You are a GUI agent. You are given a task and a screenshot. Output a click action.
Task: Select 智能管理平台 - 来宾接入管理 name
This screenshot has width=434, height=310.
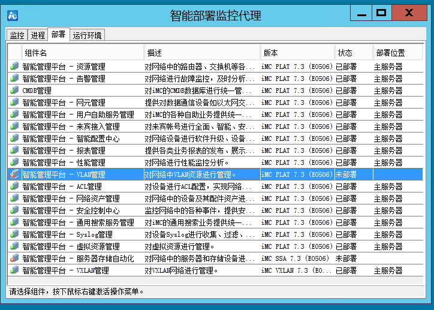[71, 127]
